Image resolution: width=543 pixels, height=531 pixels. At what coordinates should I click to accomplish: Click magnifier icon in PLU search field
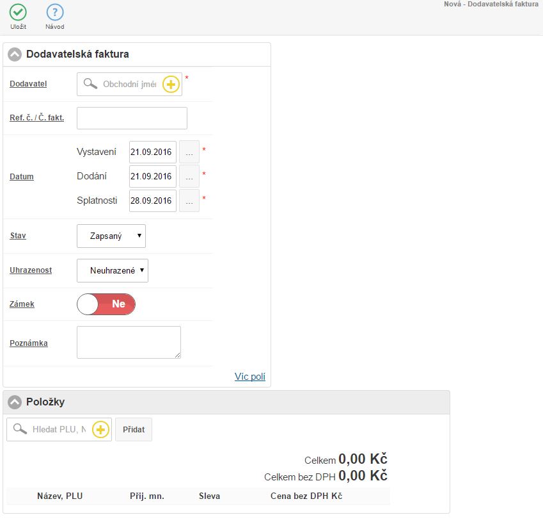pyautogui.click(x=20, y=430)
